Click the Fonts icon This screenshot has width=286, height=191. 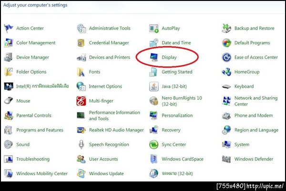[x=81, y=72]
